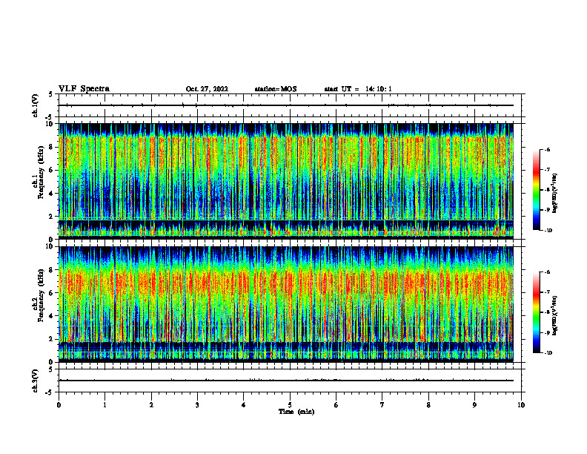Click time axis tick label "7"
The image size is (587, 454).
(382, 405)
